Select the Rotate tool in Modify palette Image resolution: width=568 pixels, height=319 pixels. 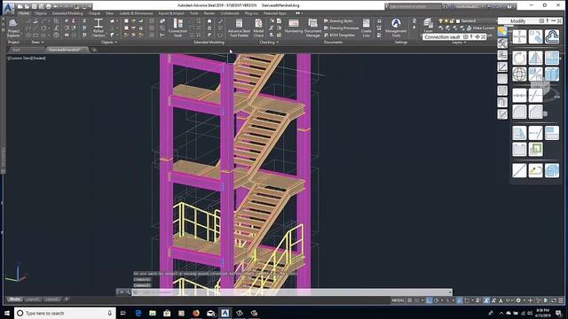[x=519, y=58]
